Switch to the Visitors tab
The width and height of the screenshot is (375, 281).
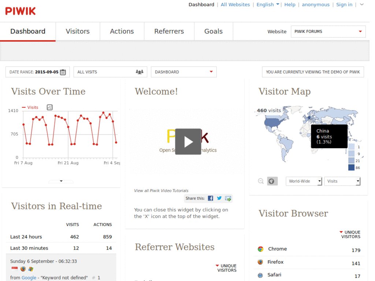[78, 31]
